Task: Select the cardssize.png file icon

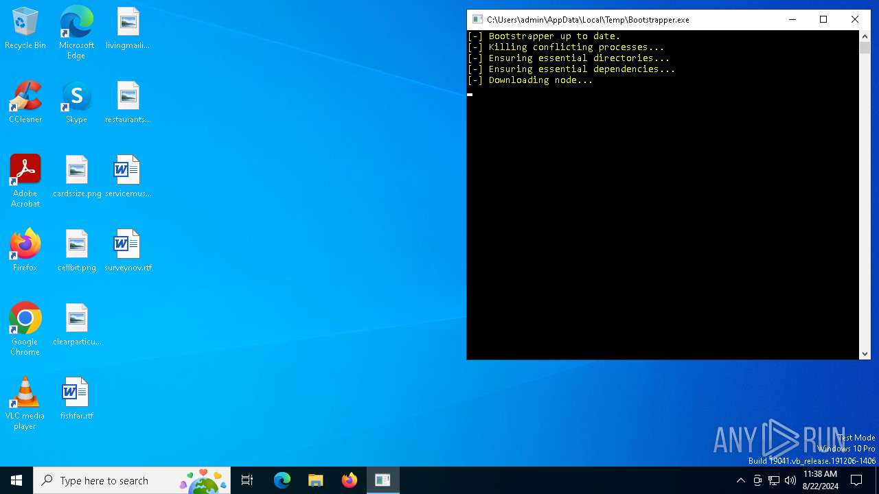Action: (77, 177)
